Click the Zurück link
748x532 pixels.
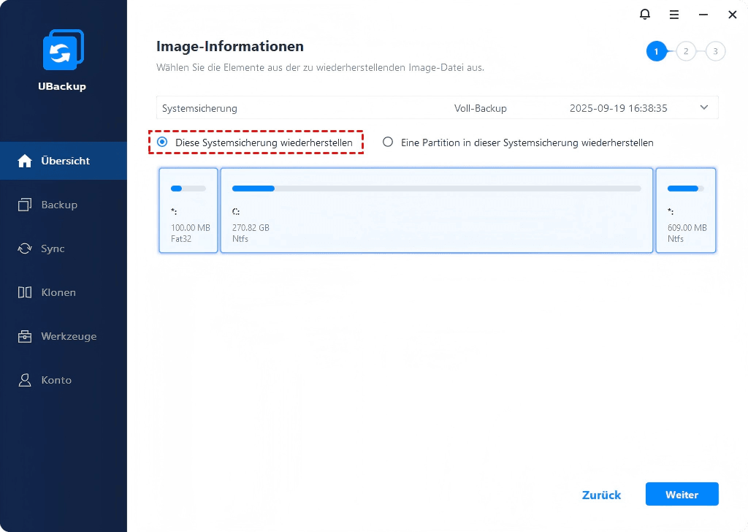(601, 495)
